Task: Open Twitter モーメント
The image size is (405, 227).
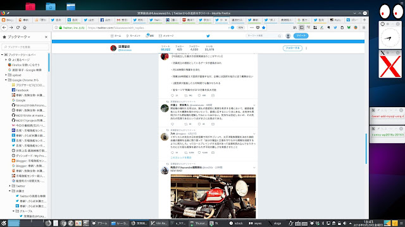Action: pos(134,36)
